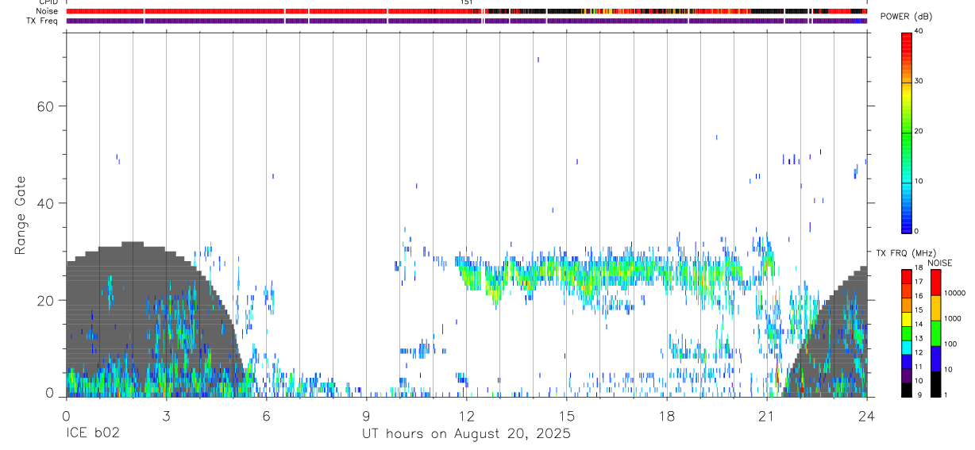Click the noise scale 10000 label

pyautogui.click(x=954, y=294)
